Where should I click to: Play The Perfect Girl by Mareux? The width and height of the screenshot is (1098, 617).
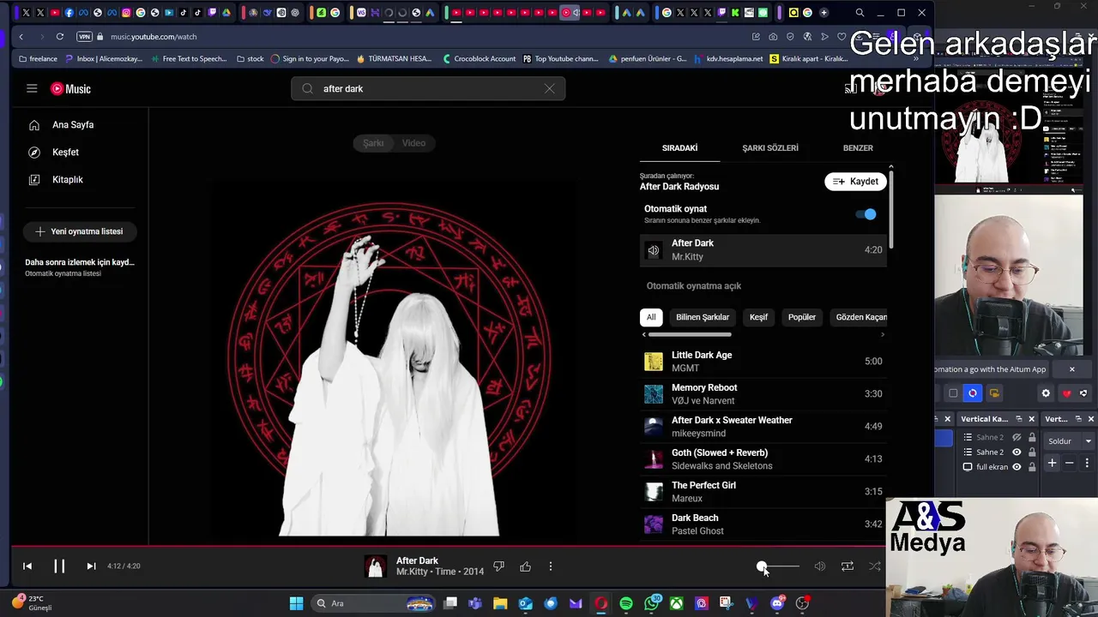pos(763,492)
